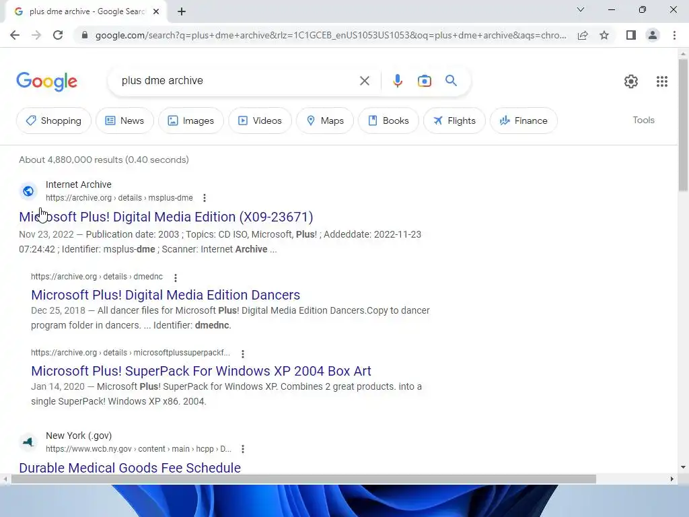This screenshot has height=517, width=689.
Task: Open more options for msplus-dme result
Action: coord(205,198)
